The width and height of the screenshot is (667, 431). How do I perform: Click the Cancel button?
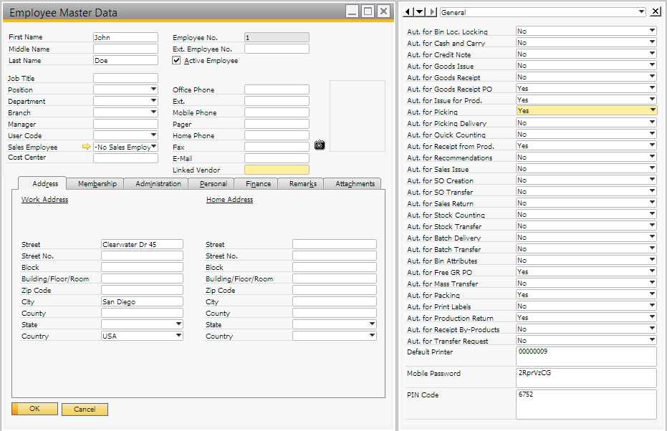coord(85,409)
